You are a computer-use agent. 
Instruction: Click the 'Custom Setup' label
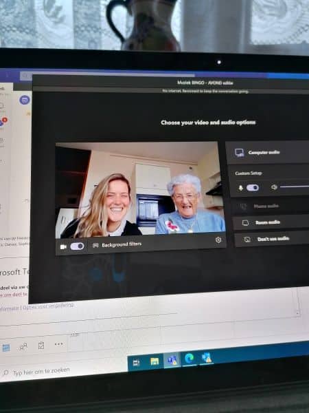pyautogui.click(x=249, y=173)
